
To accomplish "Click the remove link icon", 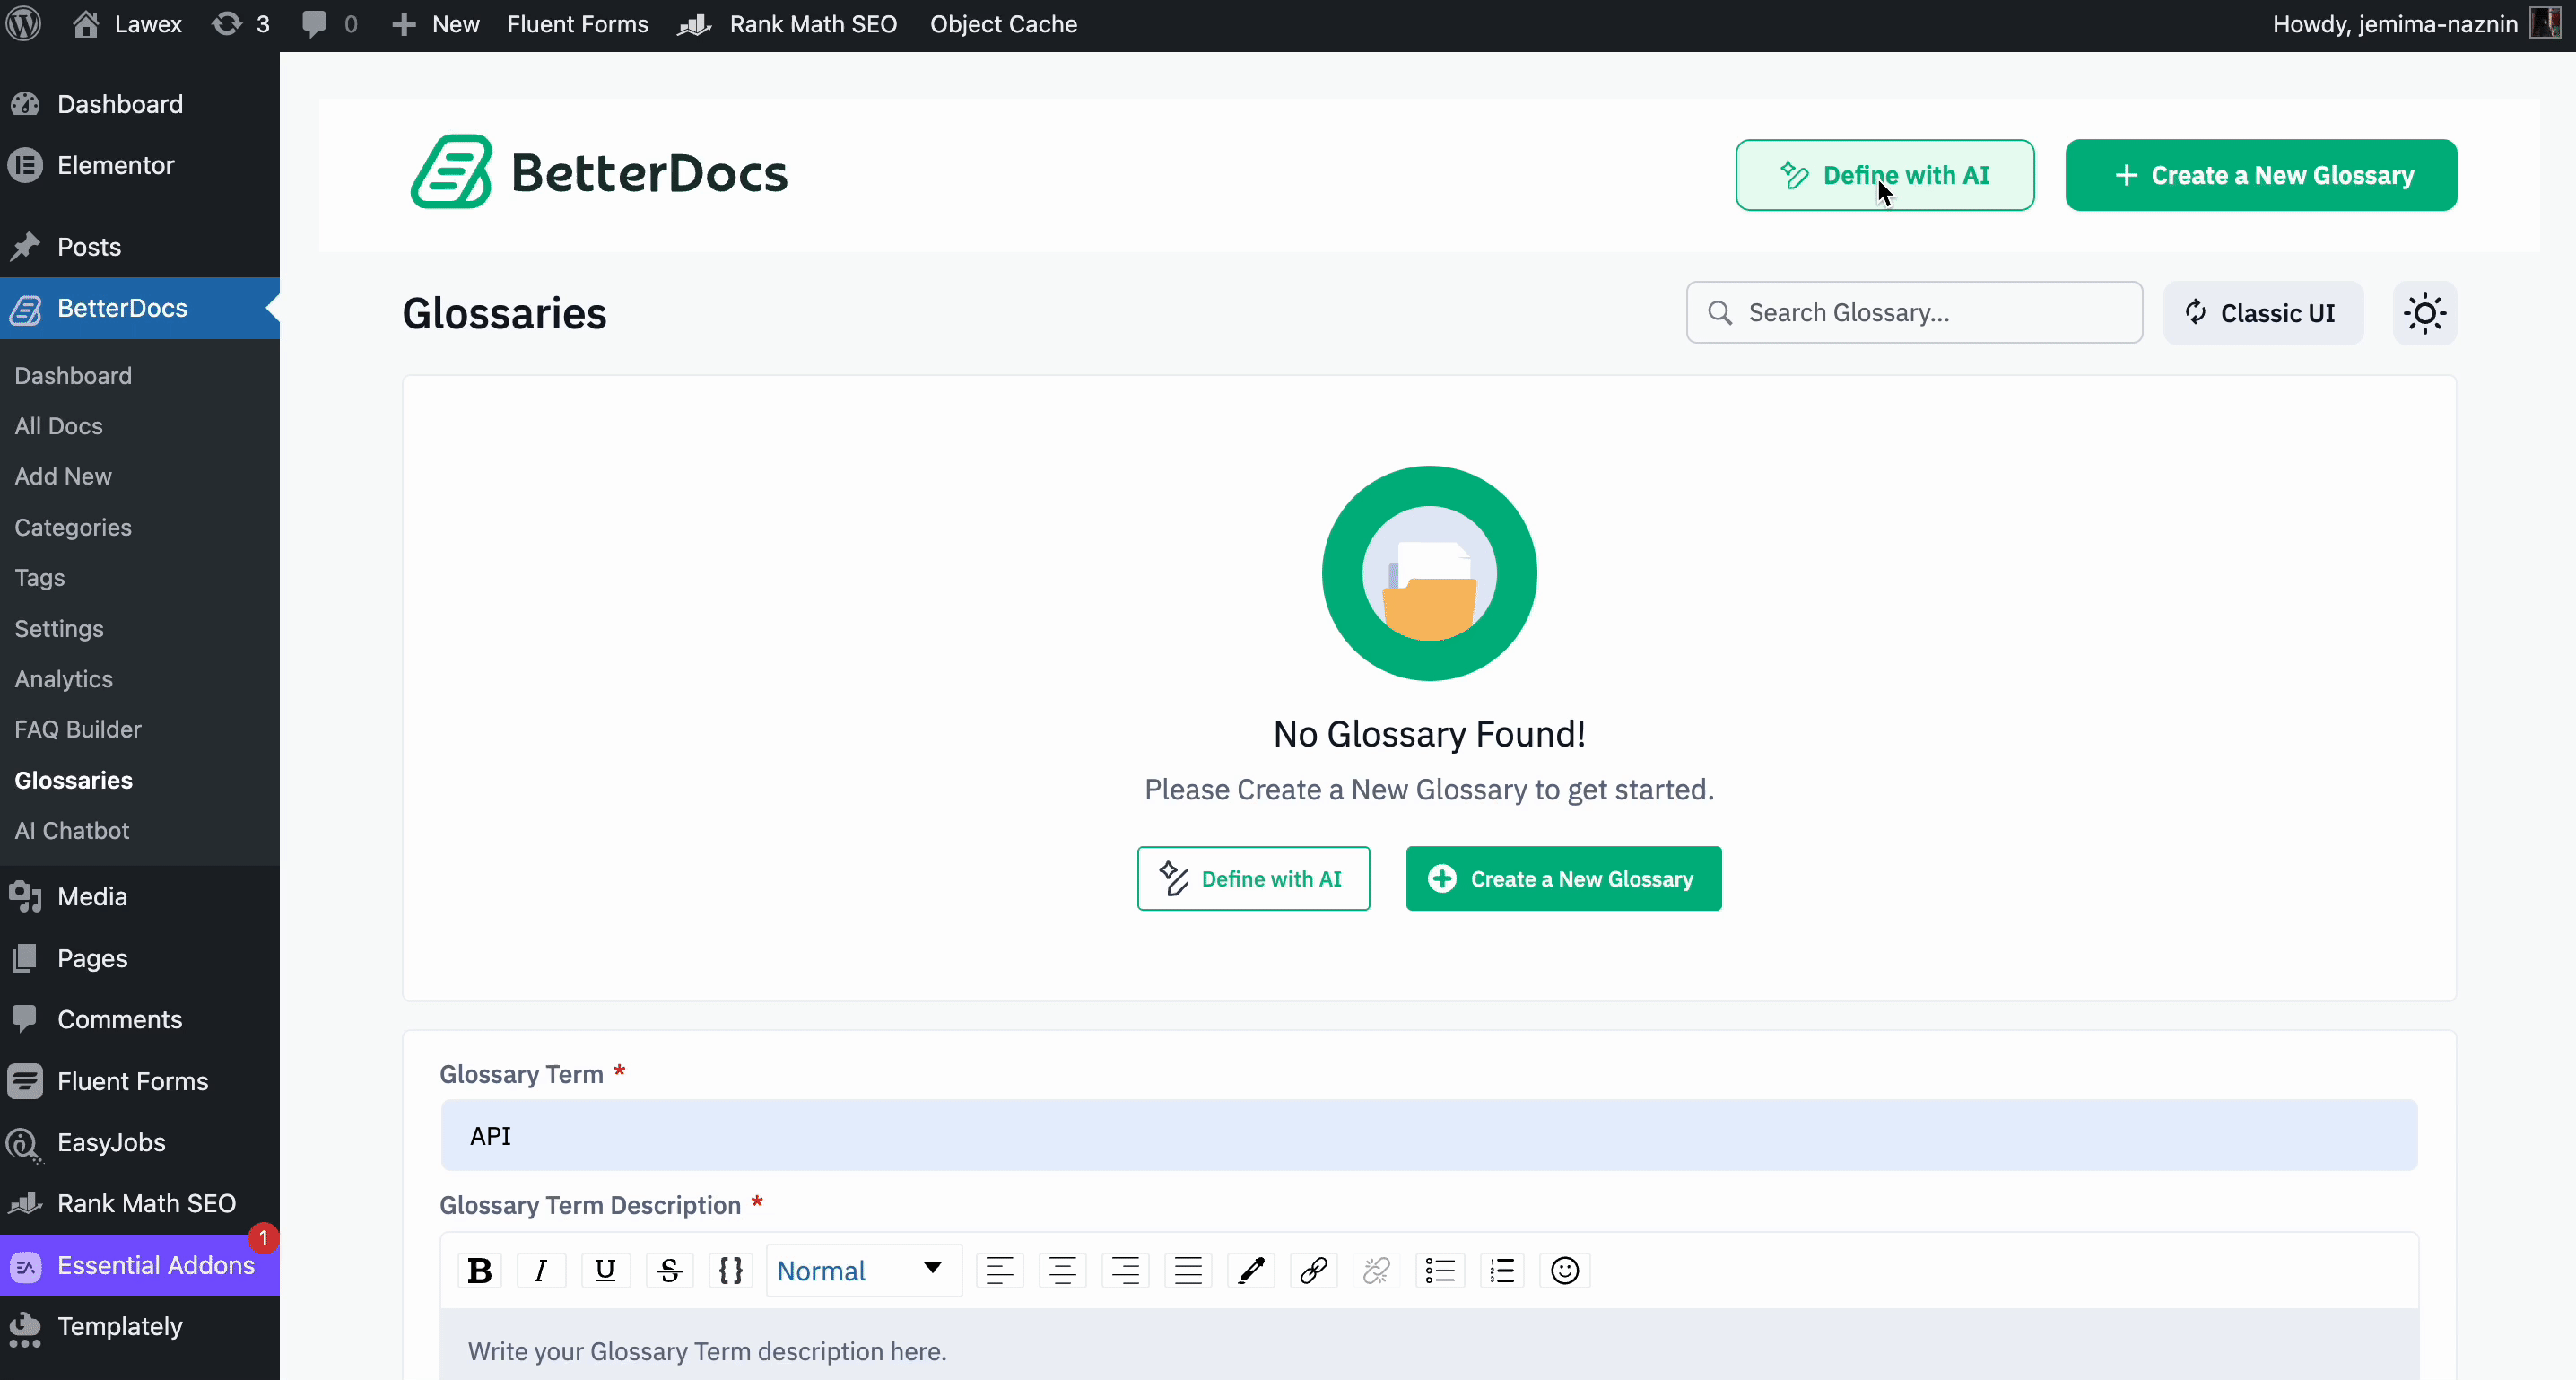I will (x=1377, y=1271).
